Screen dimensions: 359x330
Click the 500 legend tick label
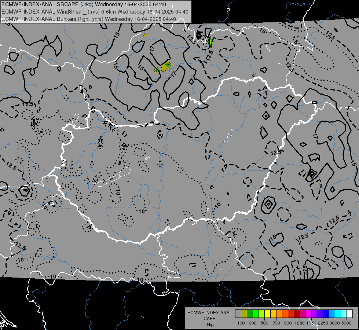point(264,323)
